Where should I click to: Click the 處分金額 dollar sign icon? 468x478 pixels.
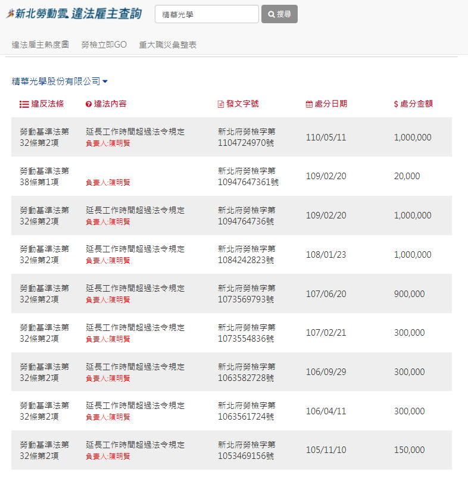click(396, 104)
